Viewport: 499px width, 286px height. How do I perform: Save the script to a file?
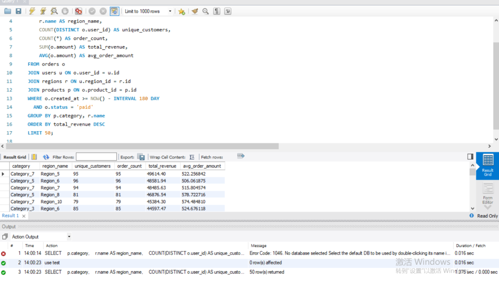18,12
